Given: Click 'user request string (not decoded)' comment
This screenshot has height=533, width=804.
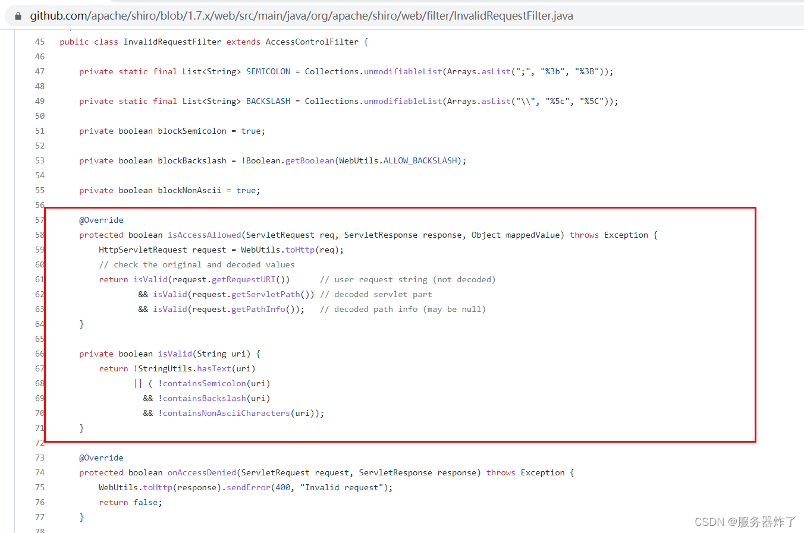Looking at the screenshot, I should click(x=407, y=279).
